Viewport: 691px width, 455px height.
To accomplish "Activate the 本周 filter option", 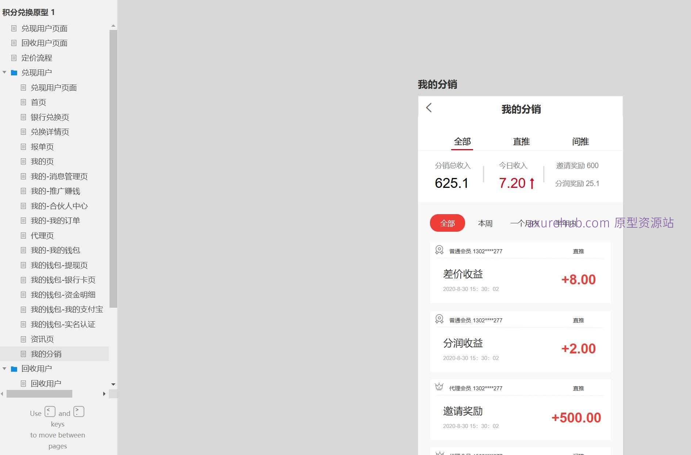I will tap(485, 223).
